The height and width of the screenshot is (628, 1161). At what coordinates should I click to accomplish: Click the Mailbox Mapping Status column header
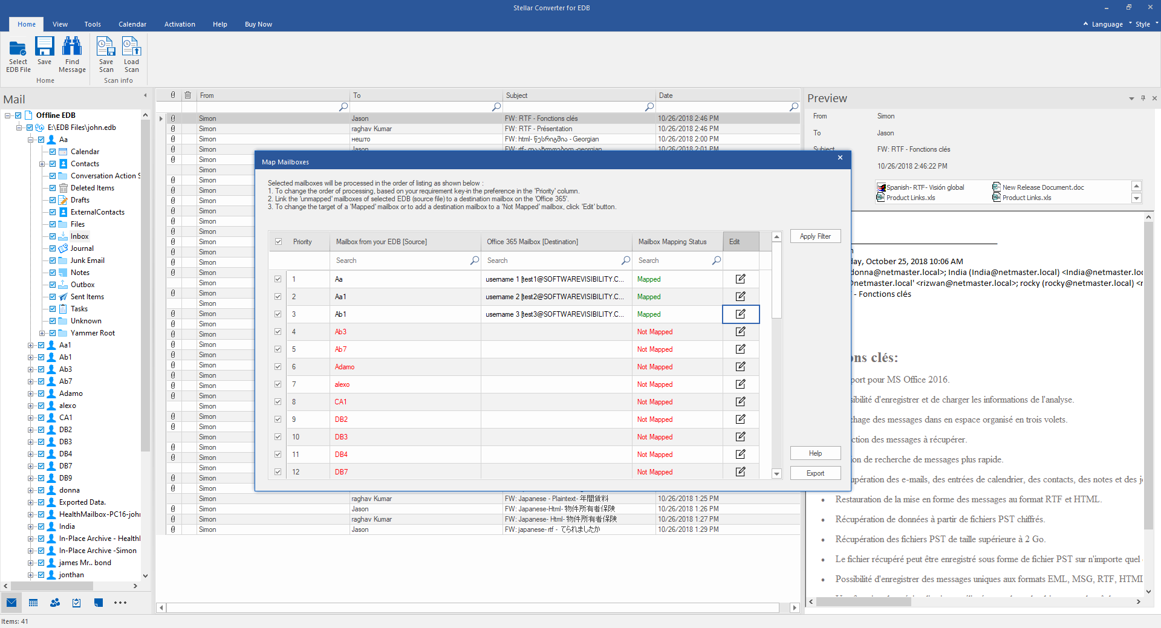tap(677, 242)
